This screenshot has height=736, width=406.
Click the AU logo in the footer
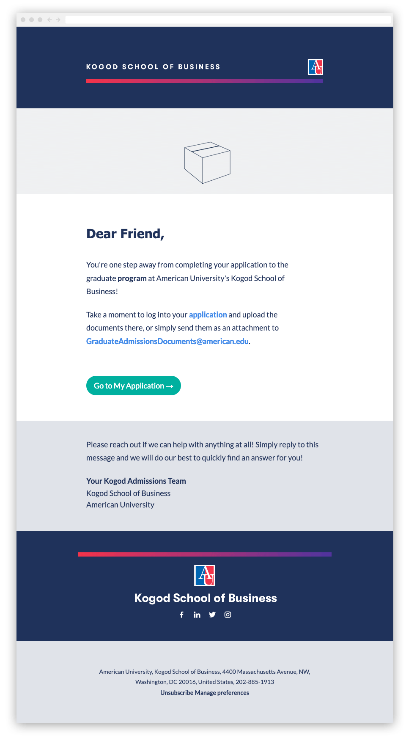pyautogui.click(x=205, y=576)
